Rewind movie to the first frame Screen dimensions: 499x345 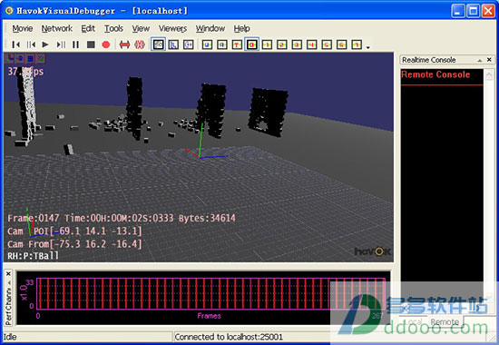[x=16, y=44]
